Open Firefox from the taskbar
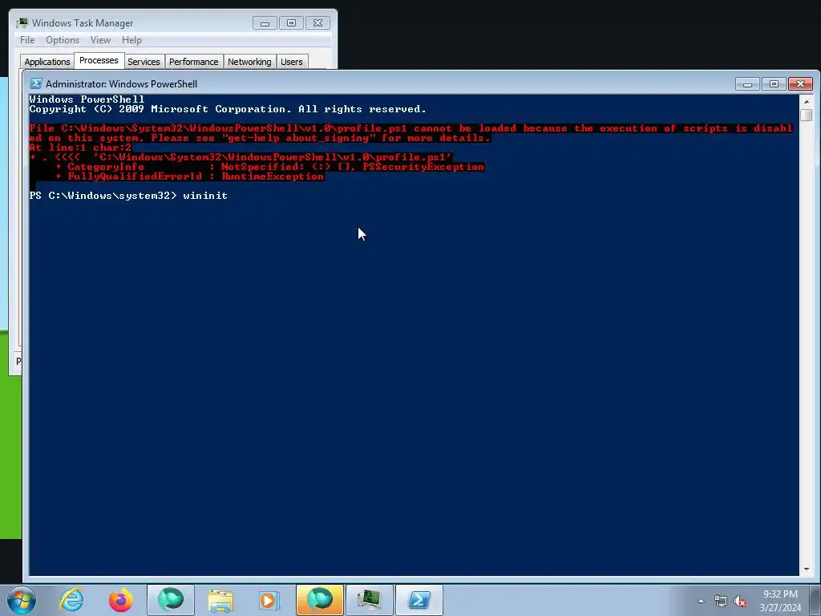 click(121, 600)
